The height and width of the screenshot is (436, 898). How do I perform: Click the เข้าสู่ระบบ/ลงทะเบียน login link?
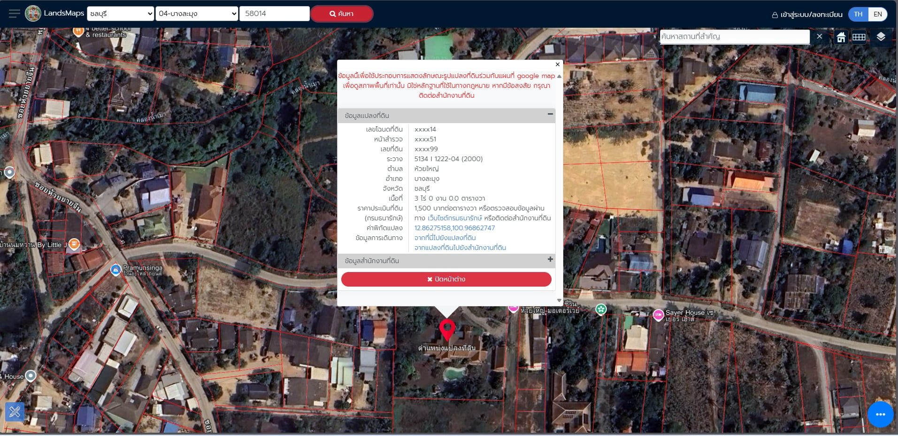[807, 15]
